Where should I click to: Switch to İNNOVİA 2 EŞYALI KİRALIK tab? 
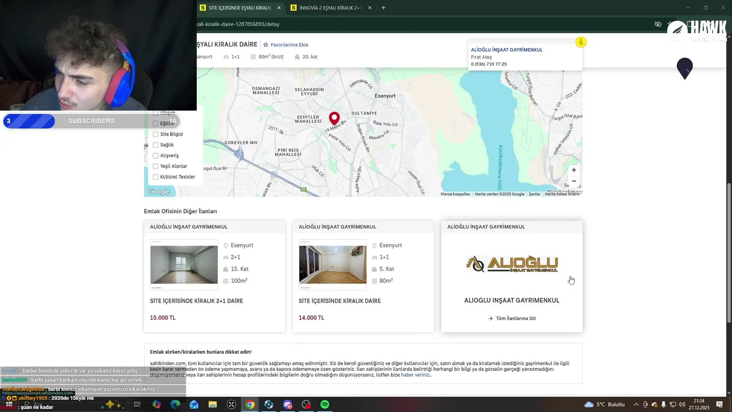coord(331,7)
